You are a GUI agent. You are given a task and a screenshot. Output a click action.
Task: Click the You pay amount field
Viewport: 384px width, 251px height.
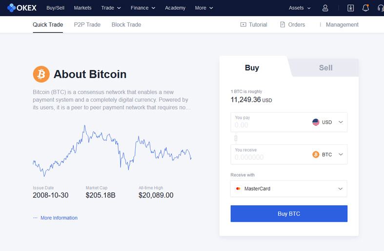tap(269, 122)
